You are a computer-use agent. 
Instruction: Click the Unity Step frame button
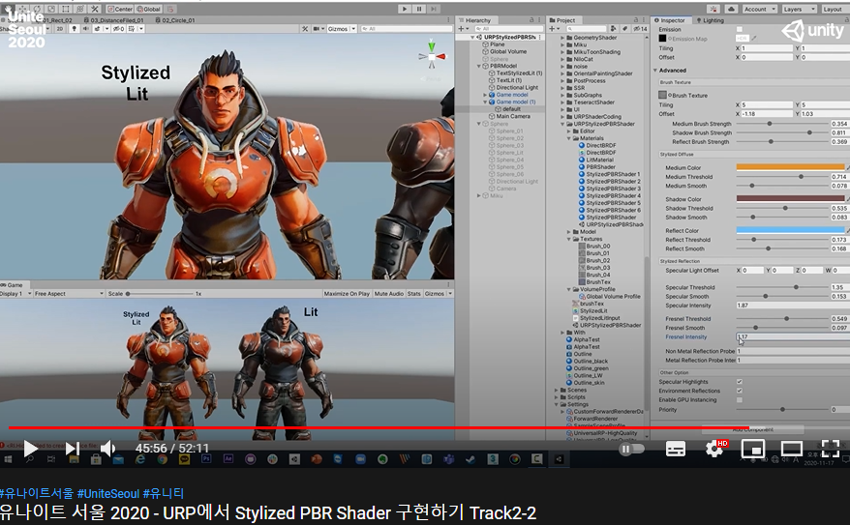pyautogui.click(x=434, y=9)
